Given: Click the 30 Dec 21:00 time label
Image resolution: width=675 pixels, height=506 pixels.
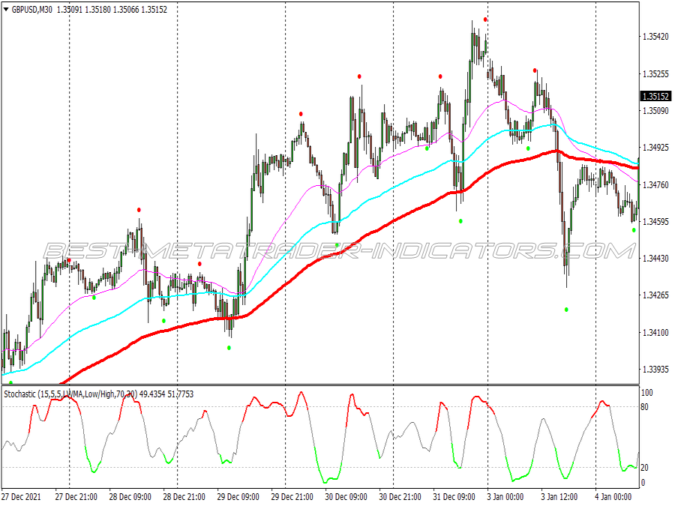Looking at the screenshot, I should (x=400, y=496).
